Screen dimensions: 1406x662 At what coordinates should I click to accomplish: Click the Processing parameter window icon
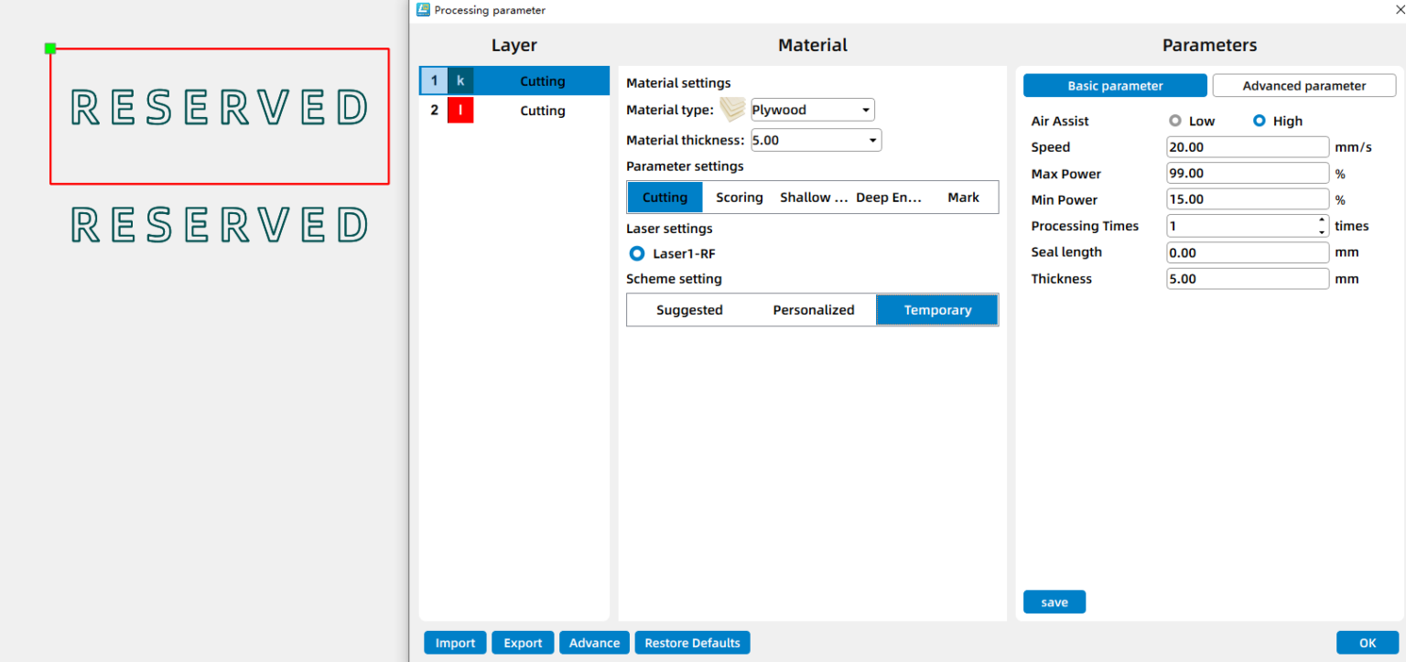(423, 10)
